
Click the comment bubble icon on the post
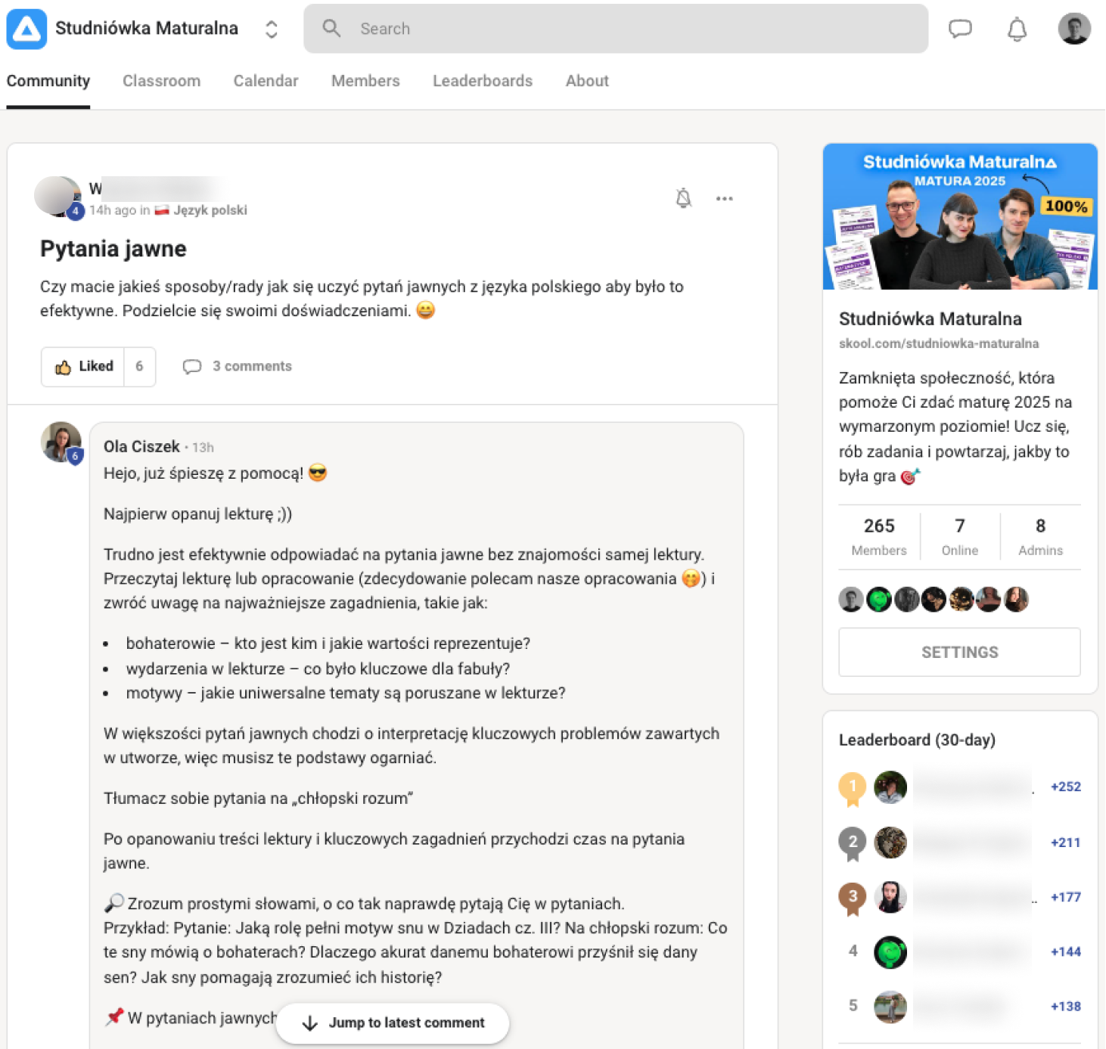pyautogui.click(x=193, y=366)
